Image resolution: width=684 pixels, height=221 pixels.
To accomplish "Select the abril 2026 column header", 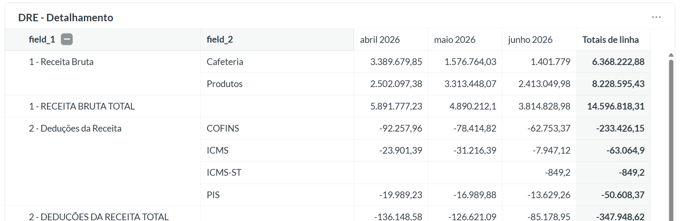I will point(380,40).
